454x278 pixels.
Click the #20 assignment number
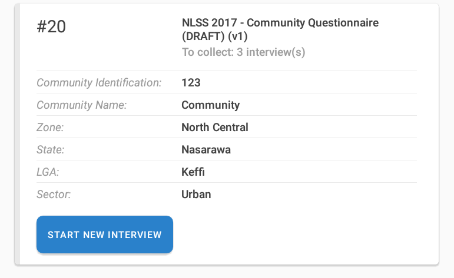point(51,28)
